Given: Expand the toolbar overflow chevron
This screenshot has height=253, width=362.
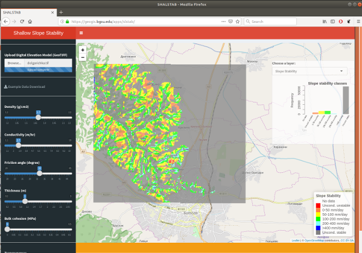Looking at the screenshot, I should (x=349, y=21).
